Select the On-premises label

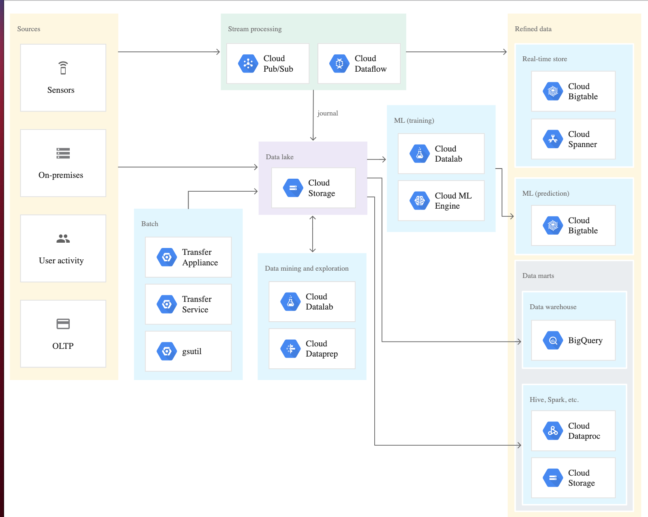tap(61, 175)
